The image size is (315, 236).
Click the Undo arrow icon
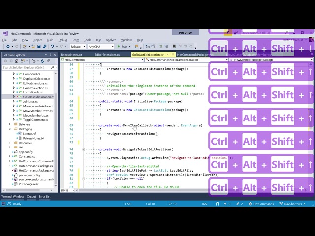click(x=52, y=47)
